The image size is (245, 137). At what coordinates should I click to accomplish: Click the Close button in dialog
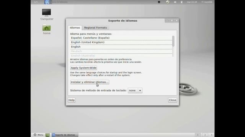[x=173, y=100]
